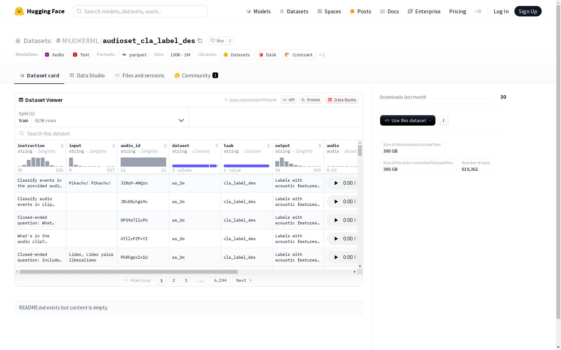Switch to the Data Studio tab
The width and height of the screenshot is (561, 350).
87,76
